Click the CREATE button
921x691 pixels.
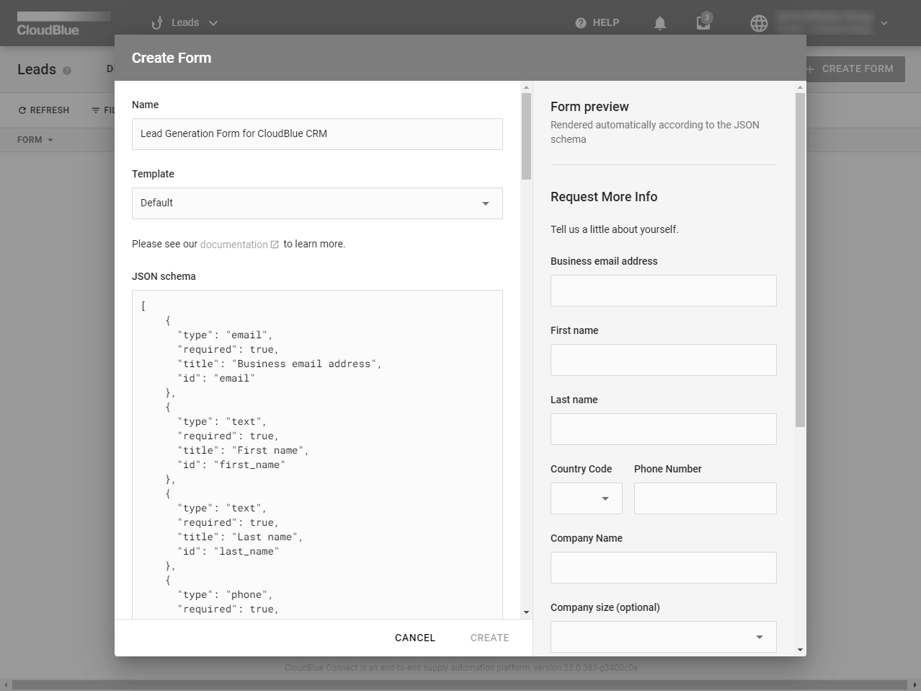490,638
